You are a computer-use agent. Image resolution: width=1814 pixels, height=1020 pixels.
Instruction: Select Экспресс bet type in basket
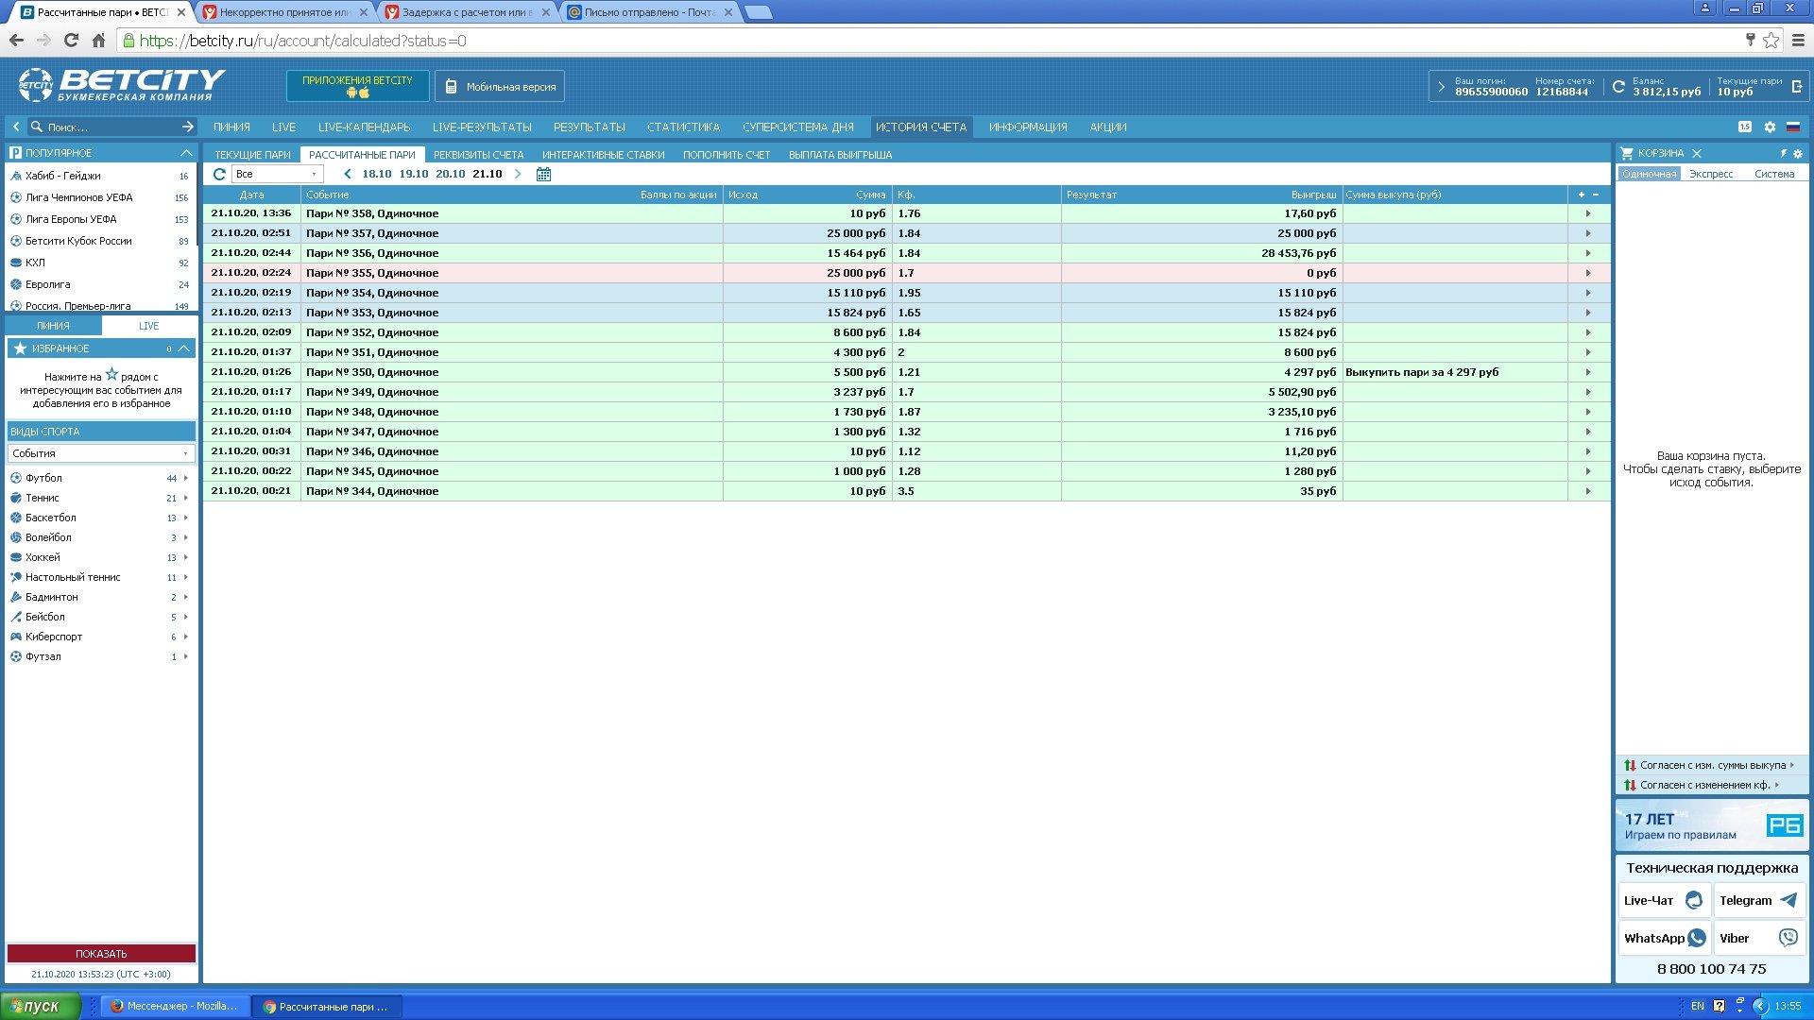(x=1710, y=174)
